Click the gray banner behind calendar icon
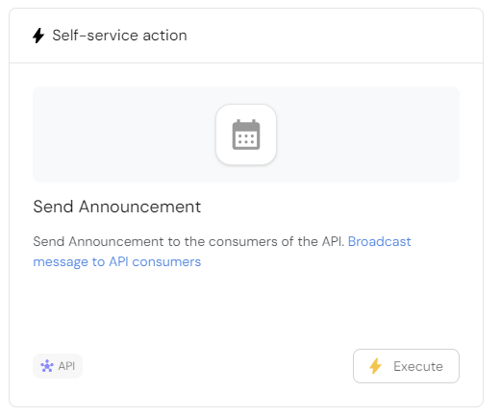The image size is (500, 416). pos(246,135)
